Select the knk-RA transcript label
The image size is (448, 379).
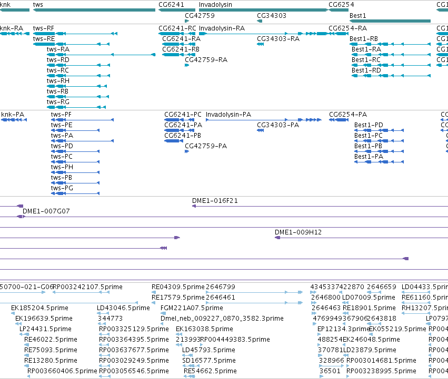coord(12,28)
